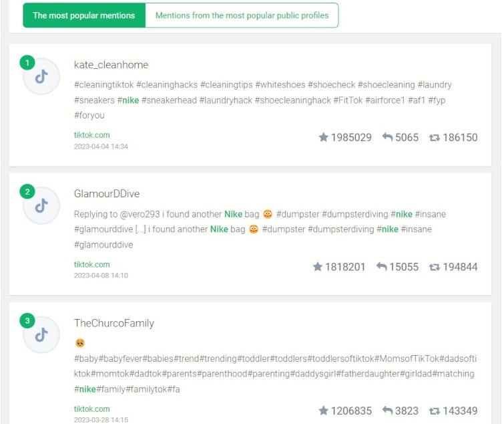Click the #cleaningtiktok hashtag text
Screen dimensions: 502x424
(104, 85)
